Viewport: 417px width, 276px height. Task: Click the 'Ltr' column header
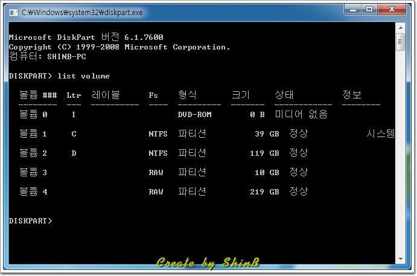(x=74, y=95)
